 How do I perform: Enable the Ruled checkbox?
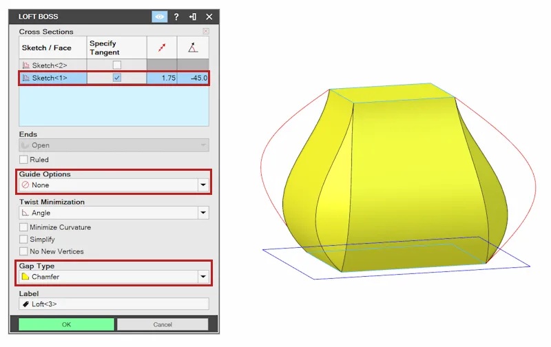point(23,160)
